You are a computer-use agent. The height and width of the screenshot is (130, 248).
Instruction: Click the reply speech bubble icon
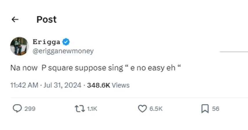click(x=17, y=109)
